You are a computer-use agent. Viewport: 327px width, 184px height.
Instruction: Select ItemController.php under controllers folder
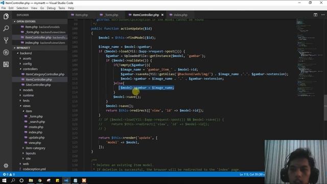39,80
